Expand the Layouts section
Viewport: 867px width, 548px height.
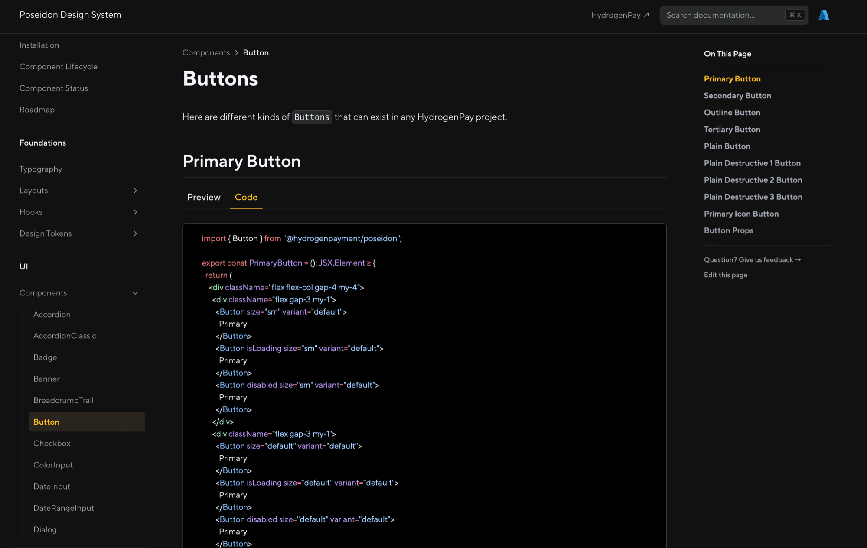pyautogui.click(x=135, y=191)
